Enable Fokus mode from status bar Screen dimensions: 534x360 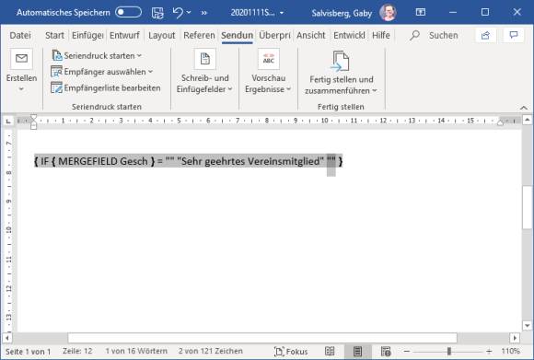tap(291, 352)
